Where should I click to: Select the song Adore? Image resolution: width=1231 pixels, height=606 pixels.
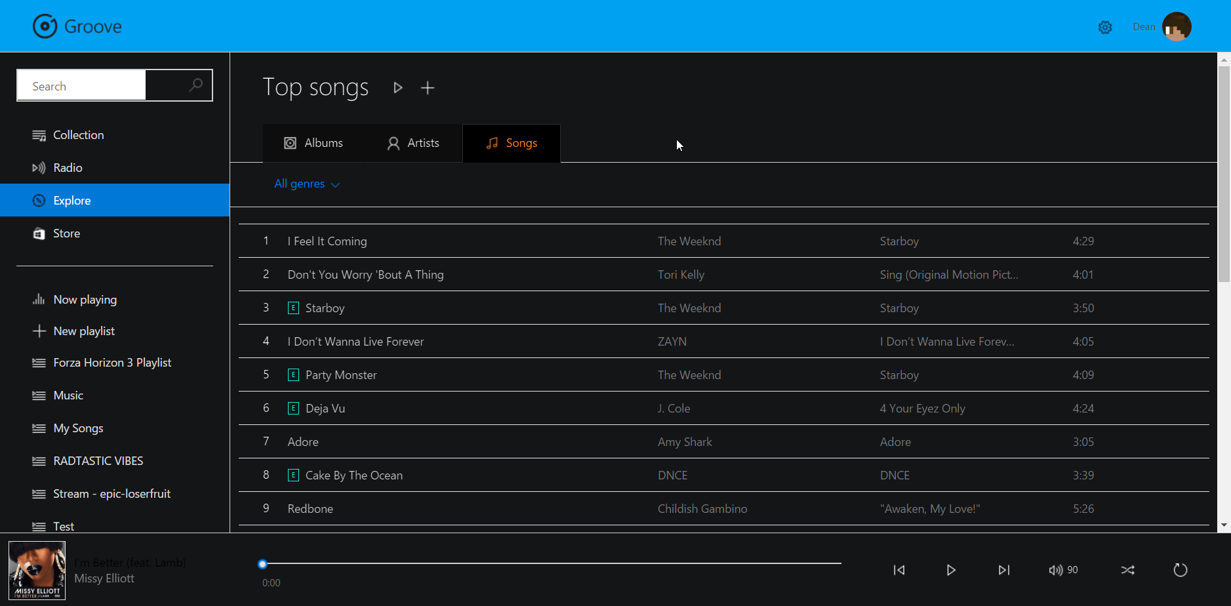point(303,442)
